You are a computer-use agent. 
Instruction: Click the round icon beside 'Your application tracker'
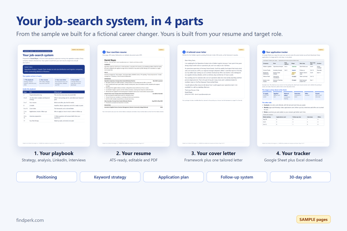tap(264, 52)
